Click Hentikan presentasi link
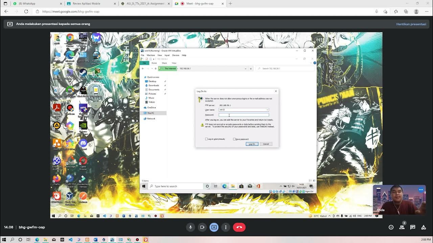Image resolution: width=433 pixels, height=243 pixels. point(411,24)
